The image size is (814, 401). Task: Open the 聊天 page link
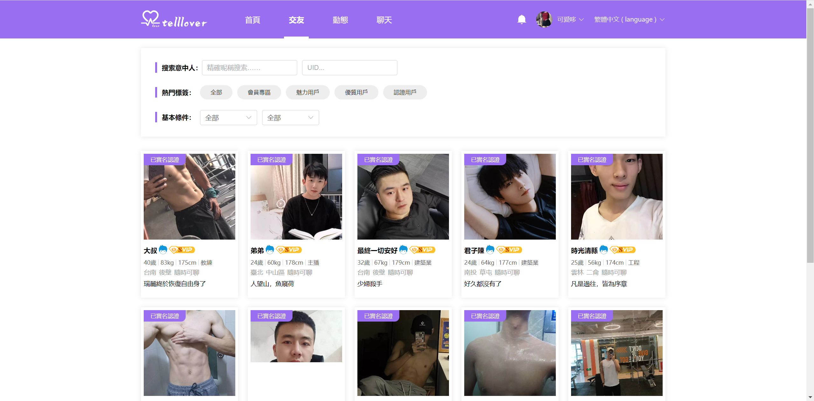point(384,20)
